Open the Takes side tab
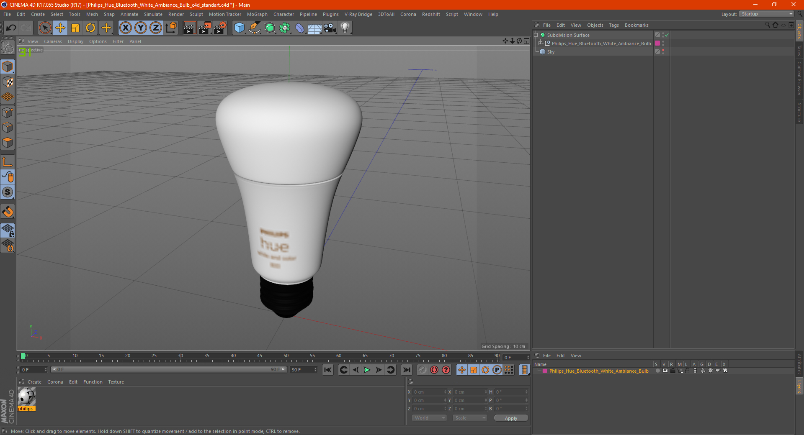Image resolution: width=804 pixels, height=435 pixels. (x=799, y=51)
